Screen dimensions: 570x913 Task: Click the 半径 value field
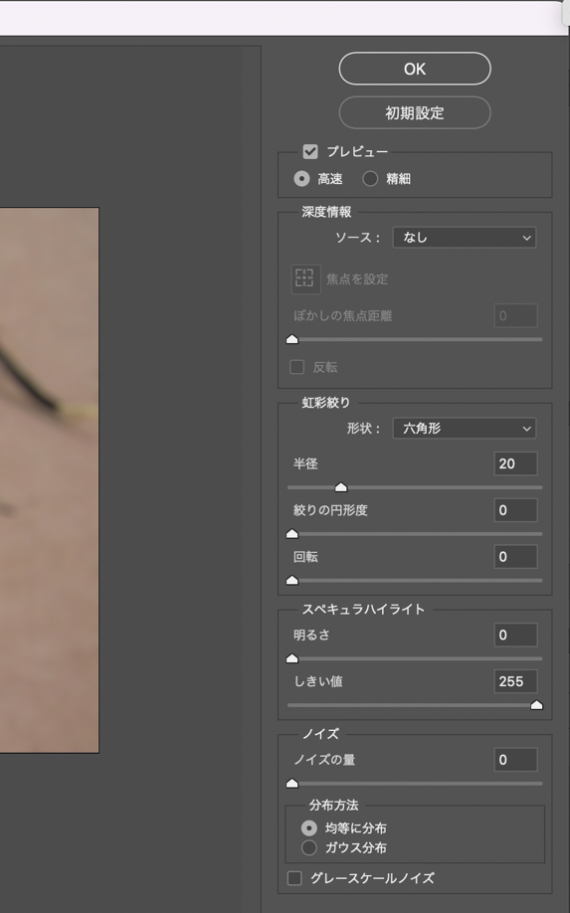[515, 463]
